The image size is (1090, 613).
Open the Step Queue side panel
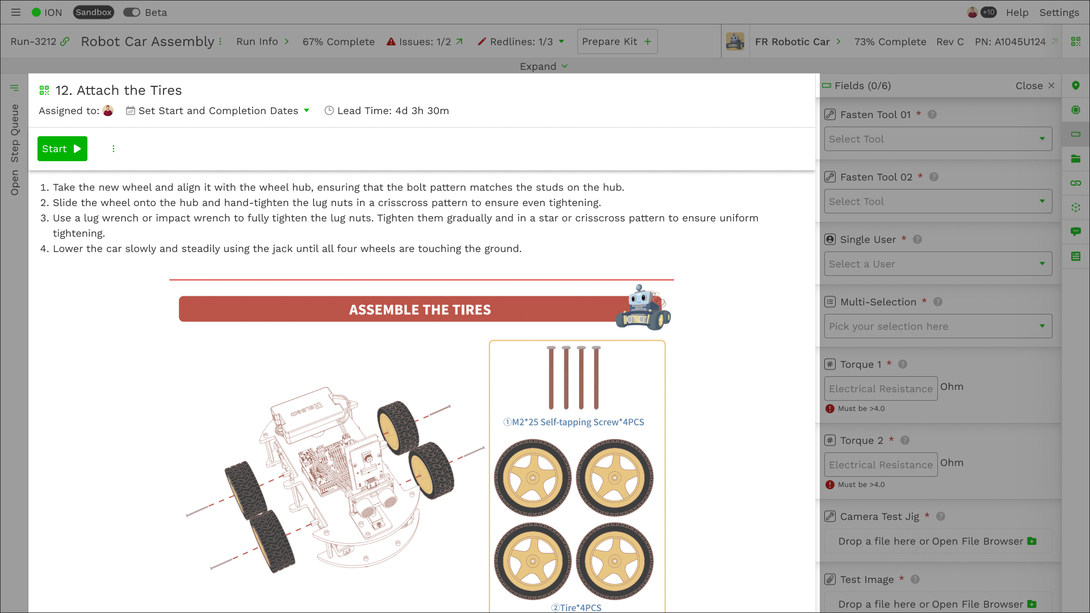(15, 150)
